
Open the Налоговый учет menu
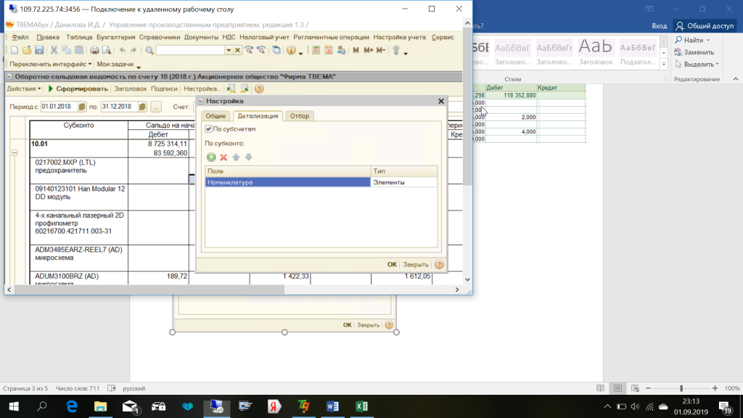pos(264,37)
